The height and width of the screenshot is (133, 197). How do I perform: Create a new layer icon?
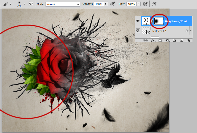click(x=181, y=40)
